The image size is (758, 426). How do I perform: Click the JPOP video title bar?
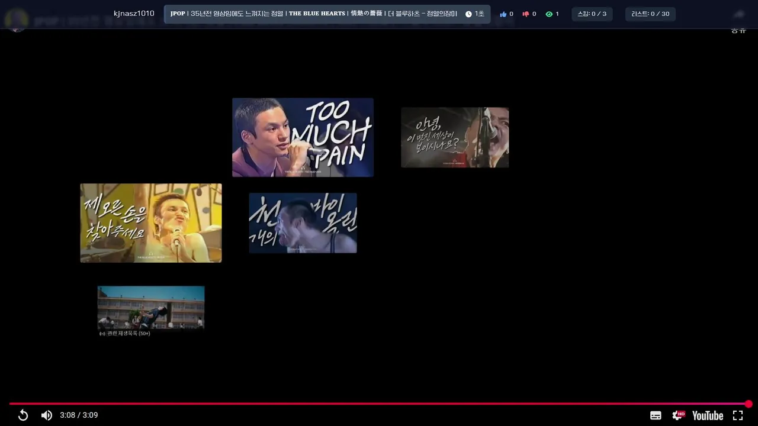327,14
